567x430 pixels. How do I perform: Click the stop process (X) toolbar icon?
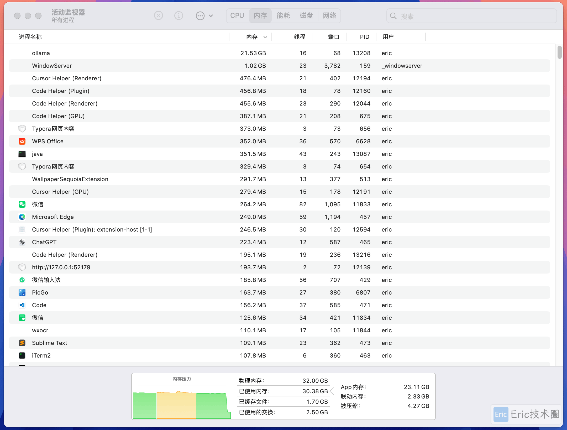158,16
